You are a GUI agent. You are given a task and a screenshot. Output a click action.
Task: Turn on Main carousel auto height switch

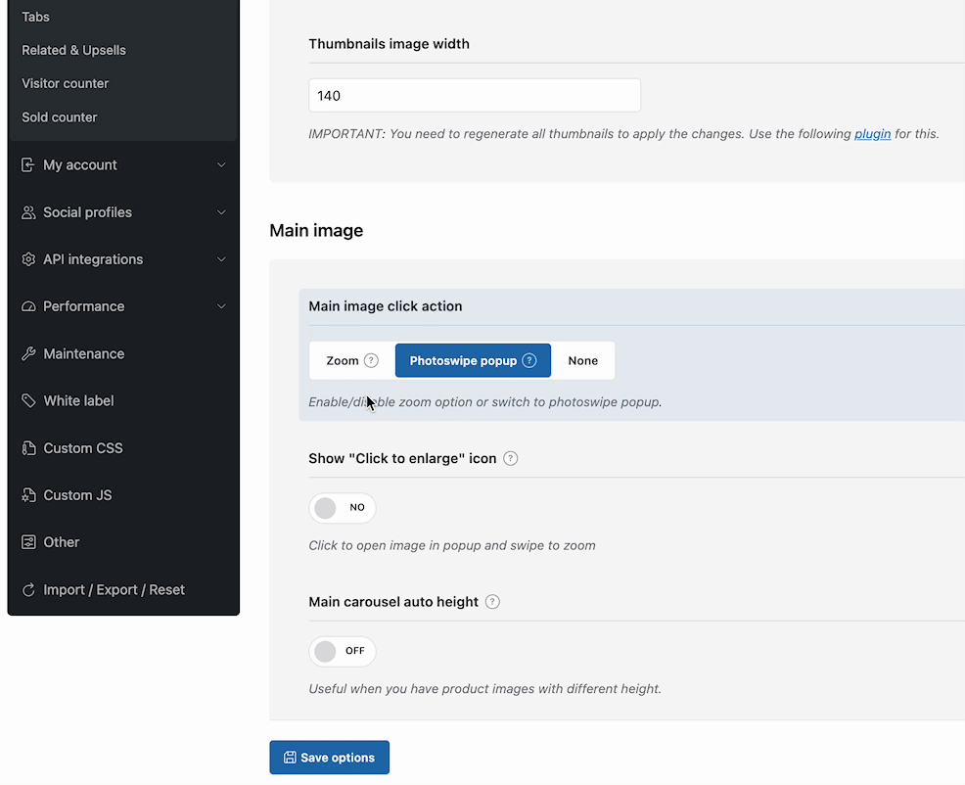[342, 651]
